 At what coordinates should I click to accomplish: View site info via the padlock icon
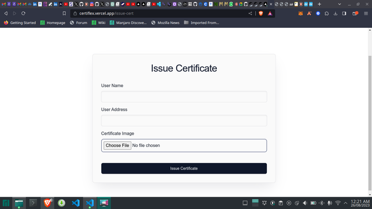coord(75,13)
